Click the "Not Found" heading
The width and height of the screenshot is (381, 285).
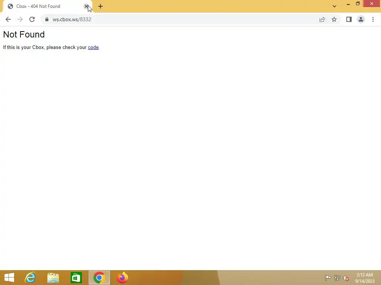coord(24,35)
